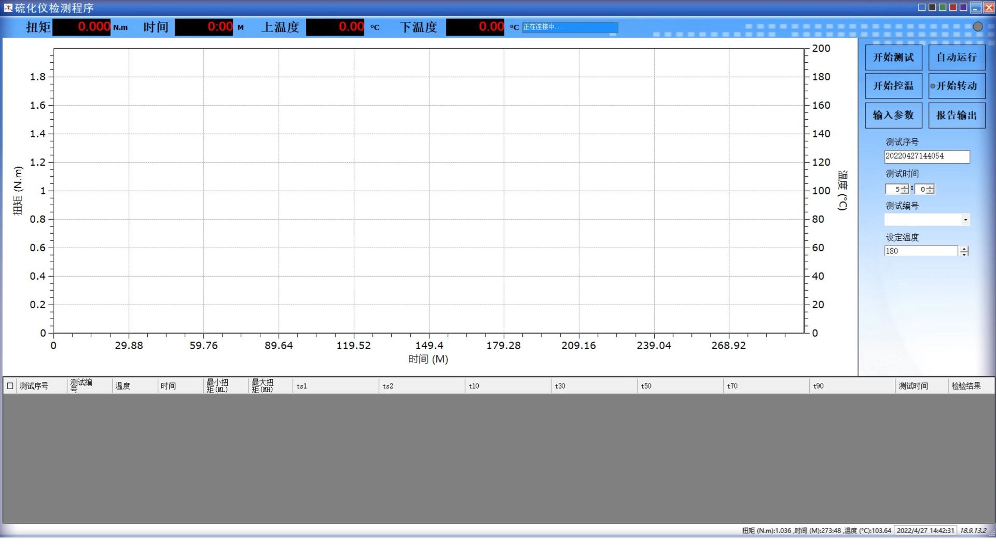Click the 测试时间 label above the time spinners
996x558 pixels.
coord(902,174)
